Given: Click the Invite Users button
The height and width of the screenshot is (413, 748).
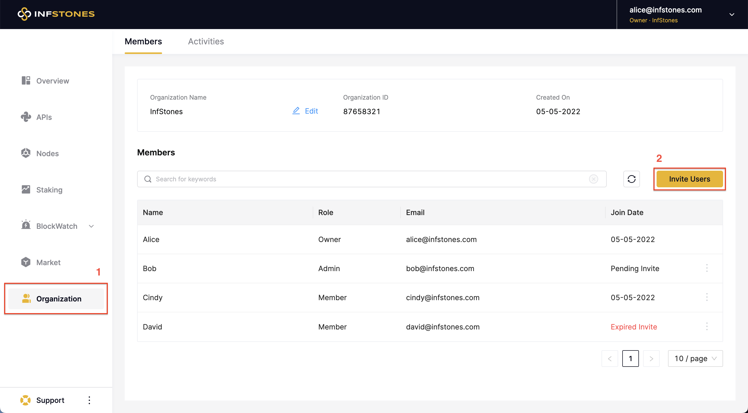Looking at the screenshot, I should click(689, 179).
